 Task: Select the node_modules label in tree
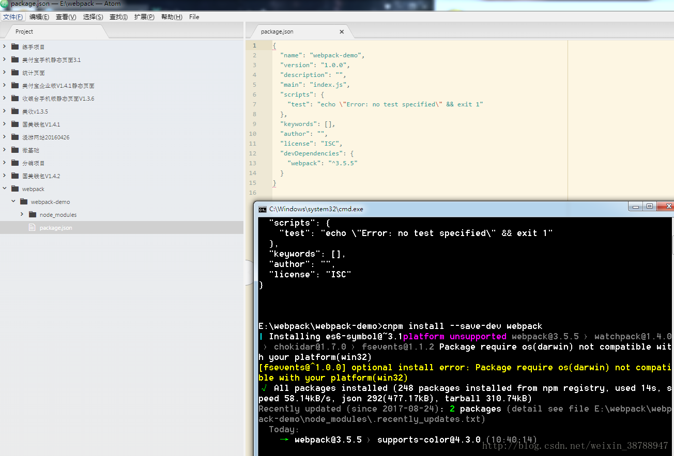[x=58, y=215]
